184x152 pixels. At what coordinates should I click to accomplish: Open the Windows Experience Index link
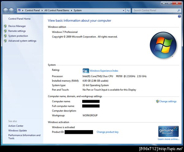[x=104, y=71]
